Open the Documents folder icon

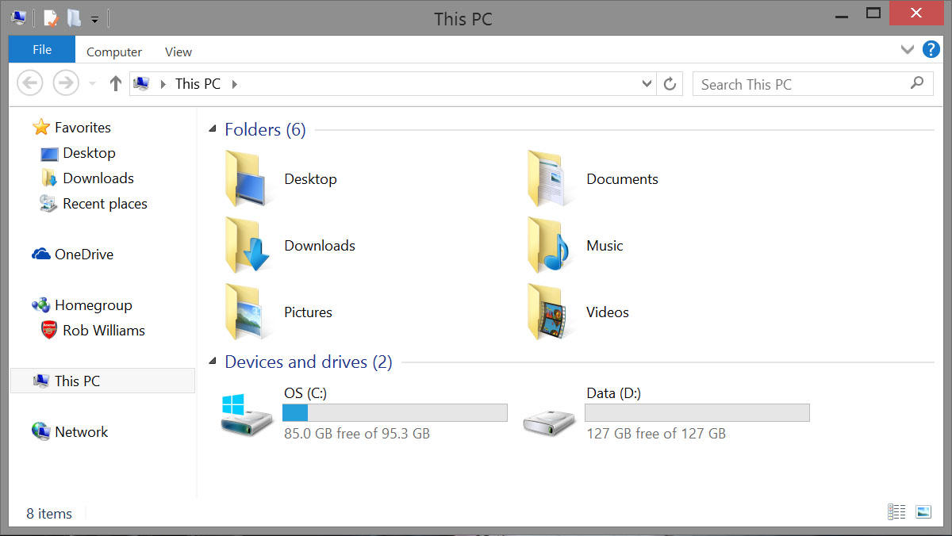pos(549,178)
